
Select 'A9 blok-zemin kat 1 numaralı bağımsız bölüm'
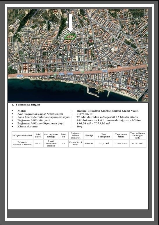coord(109,120)
